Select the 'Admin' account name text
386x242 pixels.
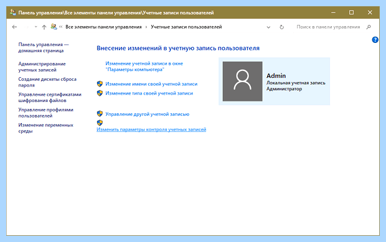(276, 75)
